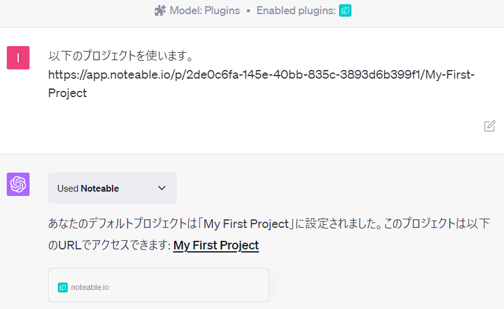
Task: Click the Model: Plugins label
Action: 205,10
